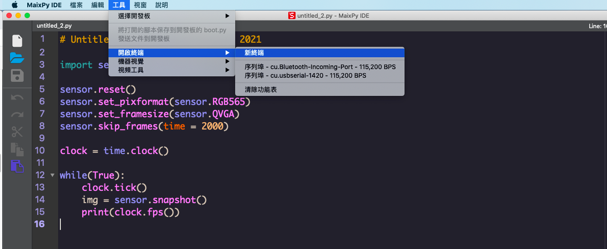The image size is (607, 249).
Task: Switch to the untitled_2.py editor tab
Action: 54,26
